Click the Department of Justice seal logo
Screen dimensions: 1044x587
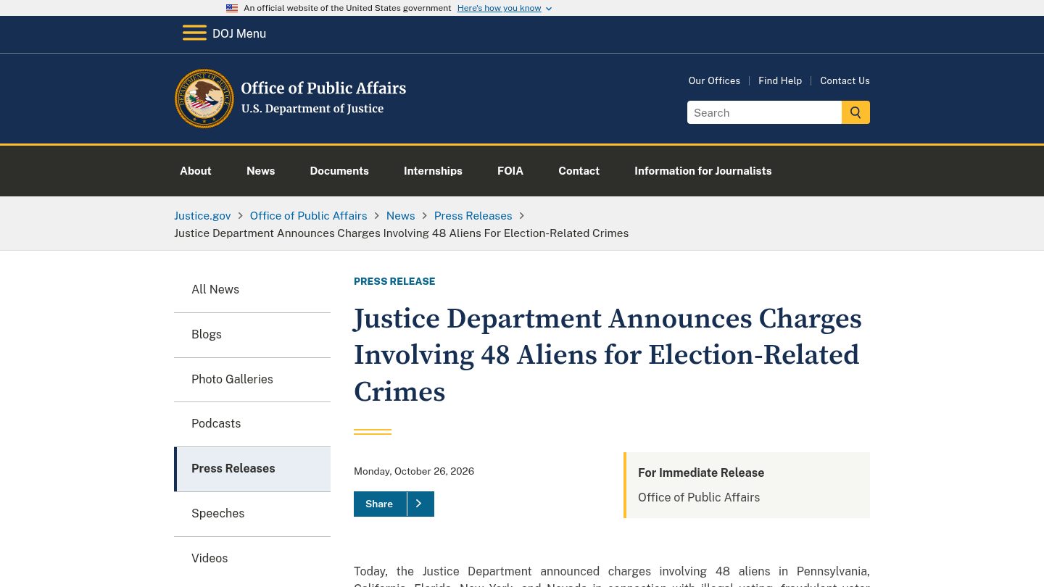tap(204, 99)
